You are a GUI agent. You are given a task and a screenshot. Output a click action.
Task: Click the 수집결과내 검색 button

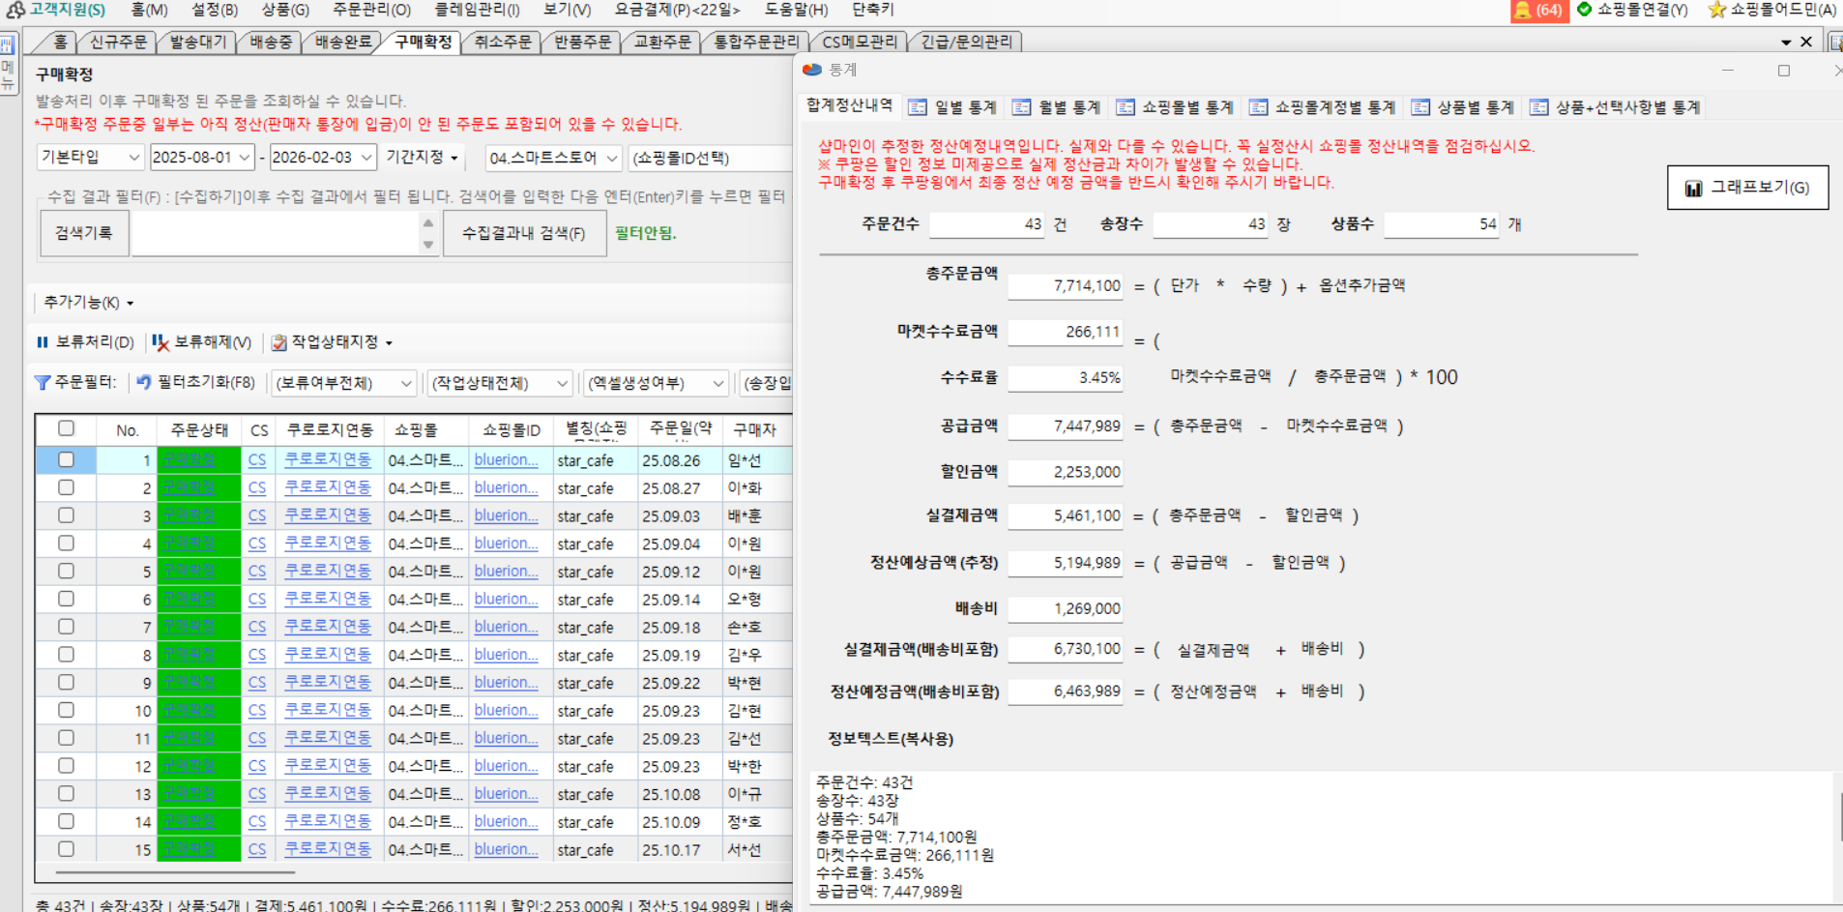[x=523, y=233]
